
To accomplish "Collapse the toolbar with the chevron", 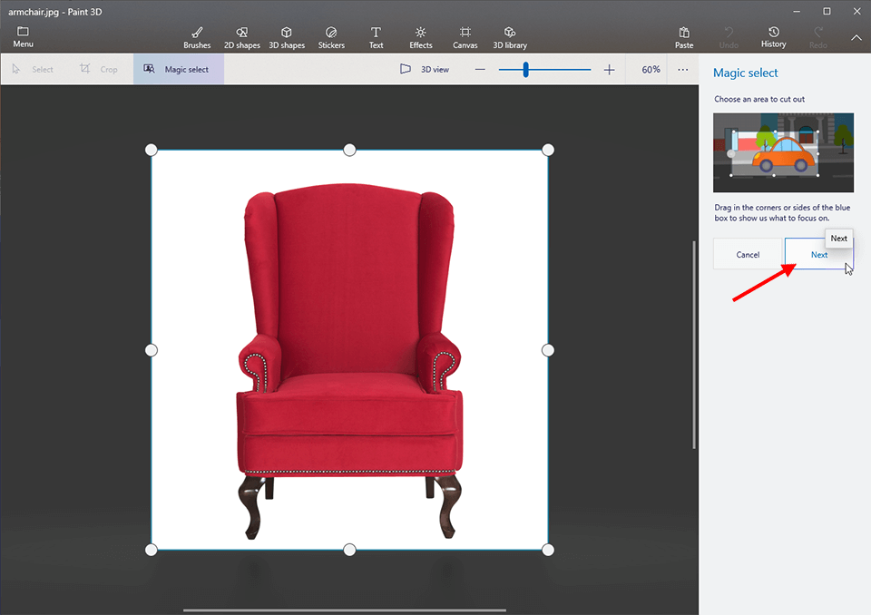I will (x=856, y=39).
